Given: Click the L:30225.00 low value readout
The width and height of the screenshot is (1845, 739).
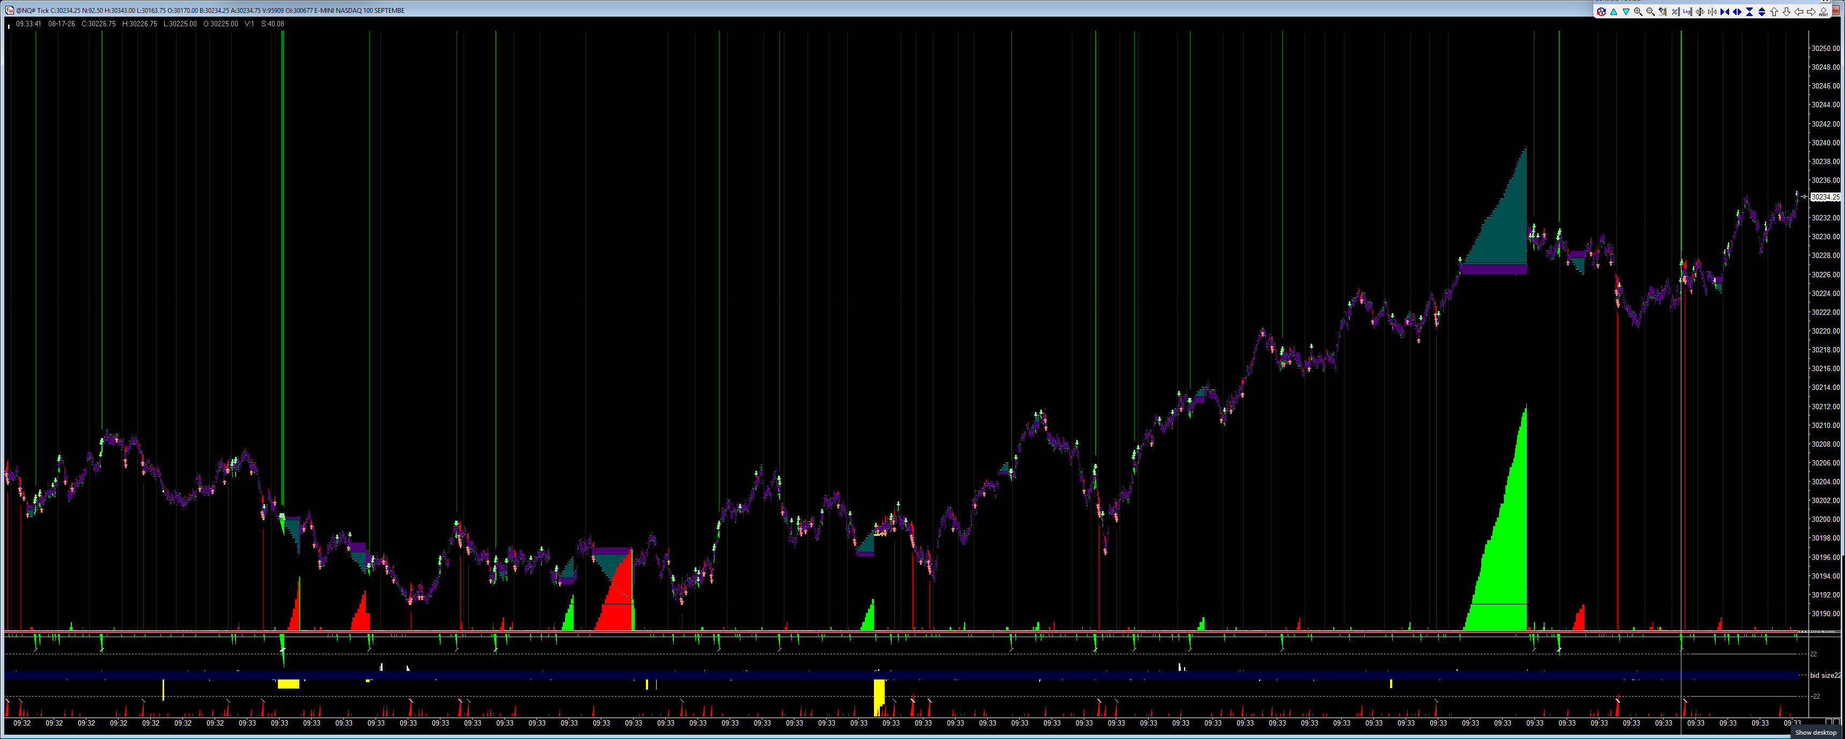Looking at the screenshot, I should (180, 24).
